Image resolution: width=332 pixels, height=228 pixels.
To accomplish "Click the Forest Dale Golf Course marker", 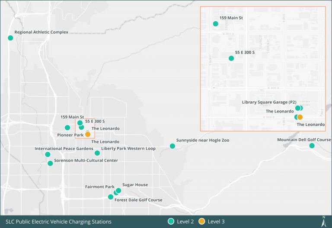I will click(x=111, y=197).
